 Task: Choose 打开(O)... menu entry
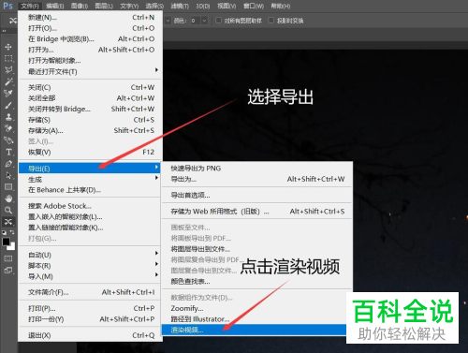click(x=91, y=28)
